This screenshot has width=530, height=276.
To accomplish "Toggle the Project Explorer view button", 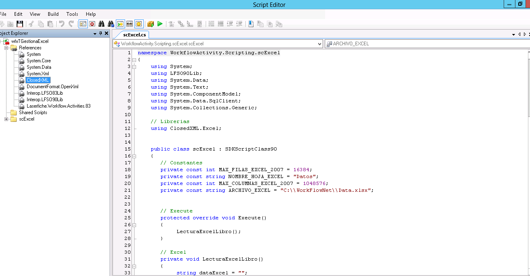I will click(x=83, y=24).
